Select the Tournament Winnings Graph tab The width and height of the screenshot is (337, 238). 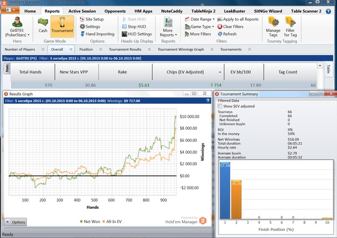181,50
